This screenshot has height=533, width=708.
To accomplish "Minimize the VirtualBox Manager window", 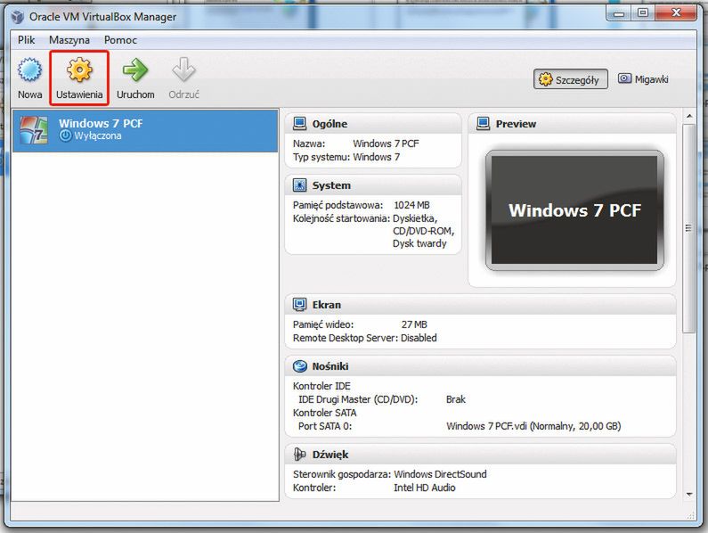I will tap(619, 13).
